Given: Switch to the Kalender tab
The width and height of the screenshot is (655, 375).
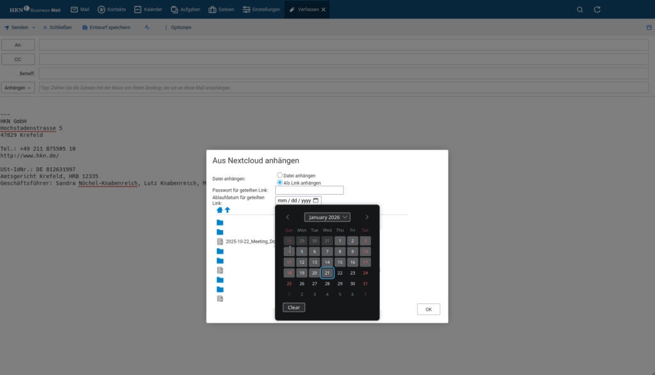Looking at the screenshot, I should tap(148, 10).
